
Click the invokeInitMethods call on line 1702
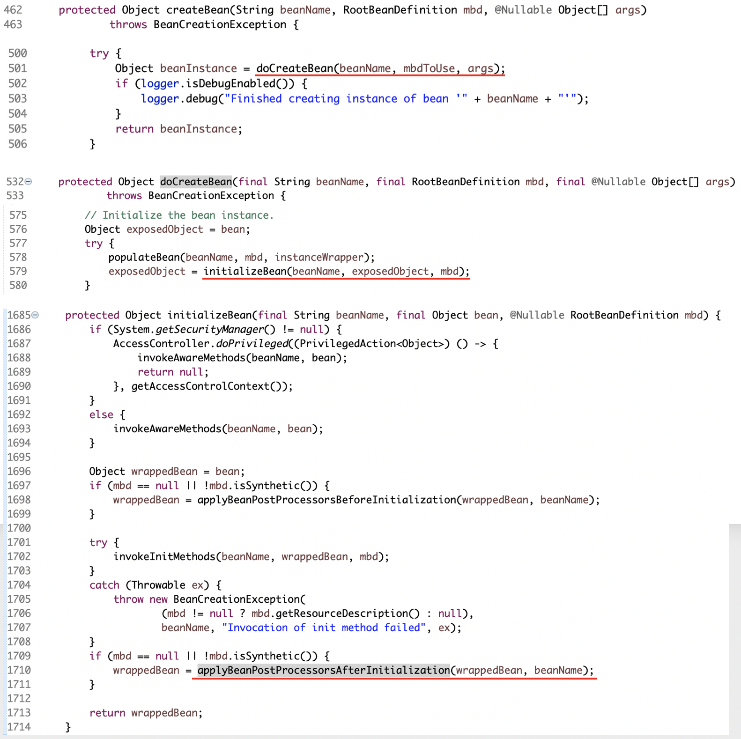click(164, 556)
